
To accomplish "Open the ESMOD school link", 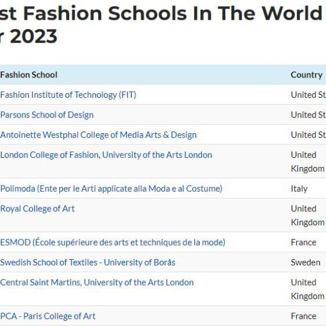I will 113,242.
